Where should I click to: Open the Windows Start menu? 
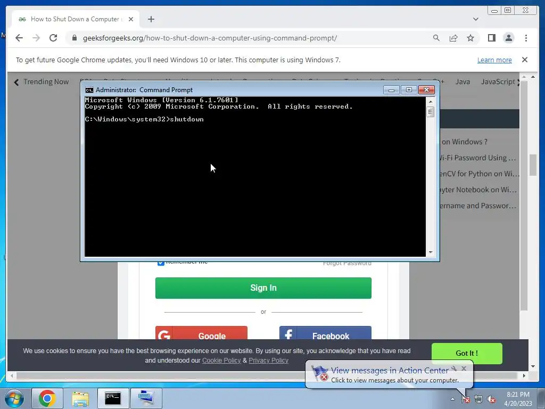pos(14,398)
